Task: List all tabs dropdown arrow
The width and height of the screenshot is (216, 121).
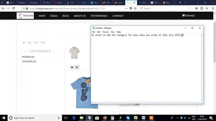Action: click(185, 3)
